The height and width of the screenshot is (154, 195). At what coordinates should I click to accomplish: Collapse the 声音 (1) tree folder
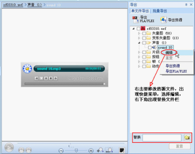[x=139, y=43]
